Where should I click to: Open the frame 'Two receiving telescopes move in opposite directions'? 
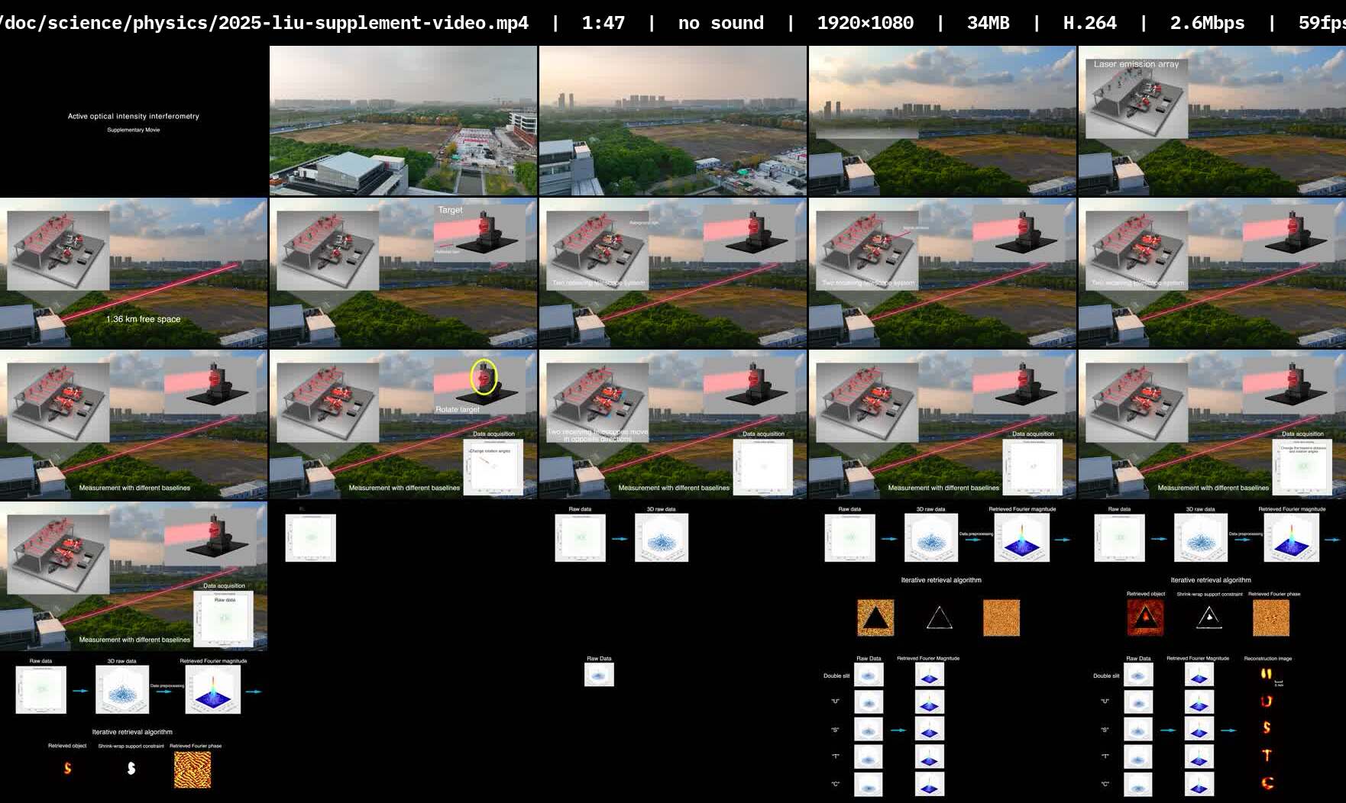pyautogui.click(x=672, y=424)
